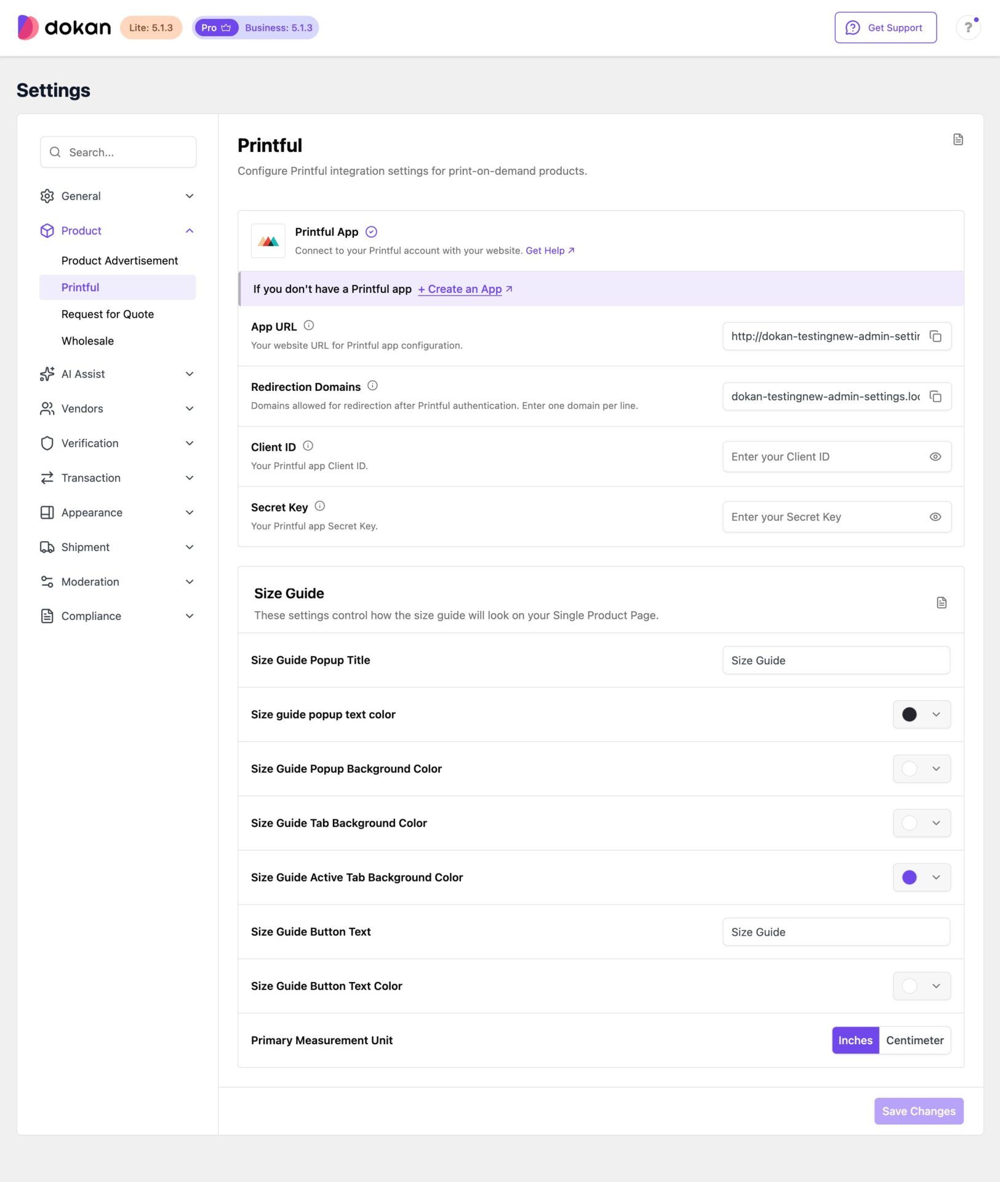Viewport: 1000px width, 1182px height.
Task: Click the Vendors people icon
Action: tap(47, 409)
